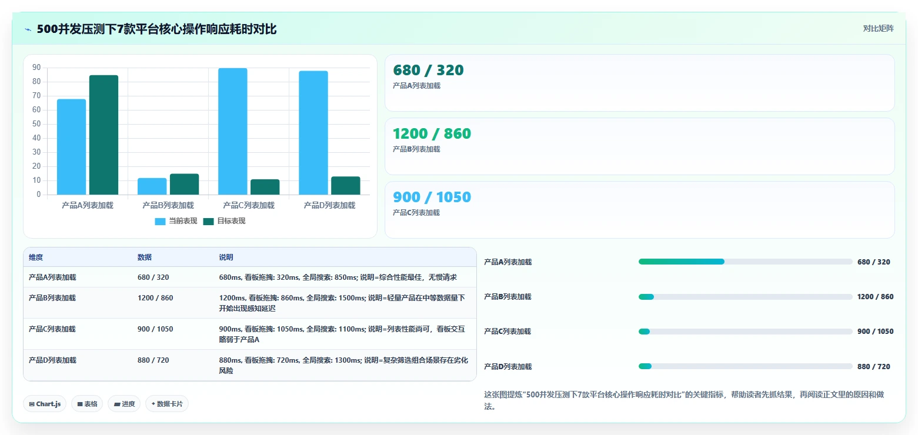Image resolution: width=918 pixels, height=435 pixels.
Task: Click the 产品D列表加载 progress bar
Action: click(745, 366)
